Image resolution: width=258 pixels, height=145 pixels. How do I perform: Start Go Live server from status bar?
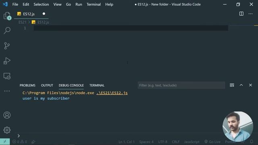[212, 141]
